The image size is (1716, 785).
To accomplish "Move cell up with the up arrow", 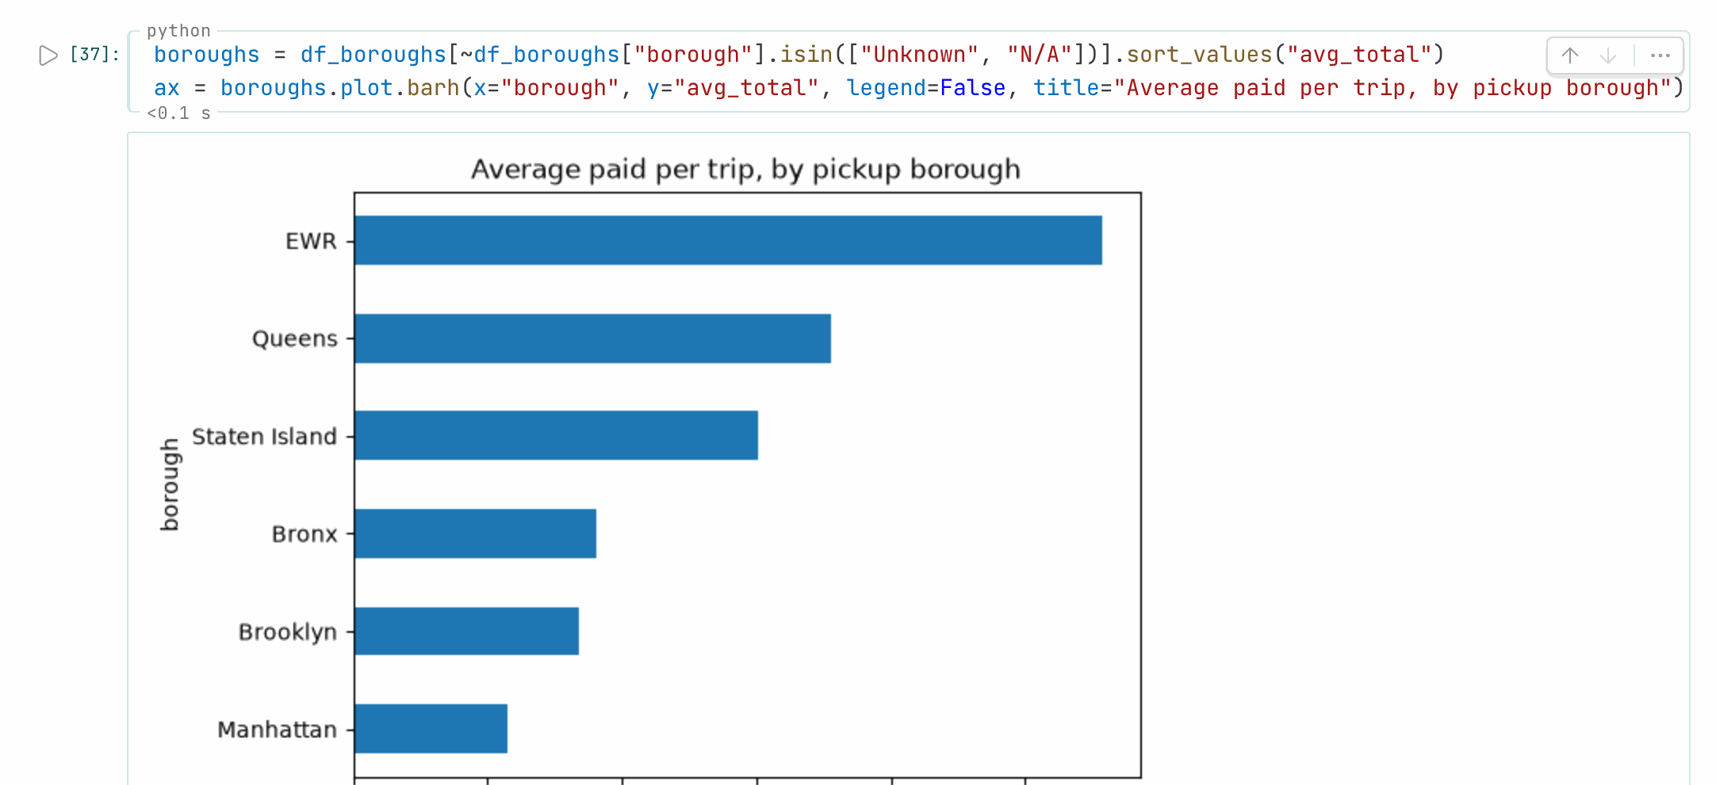I will pyautogui.click(x=1569, y=56).
